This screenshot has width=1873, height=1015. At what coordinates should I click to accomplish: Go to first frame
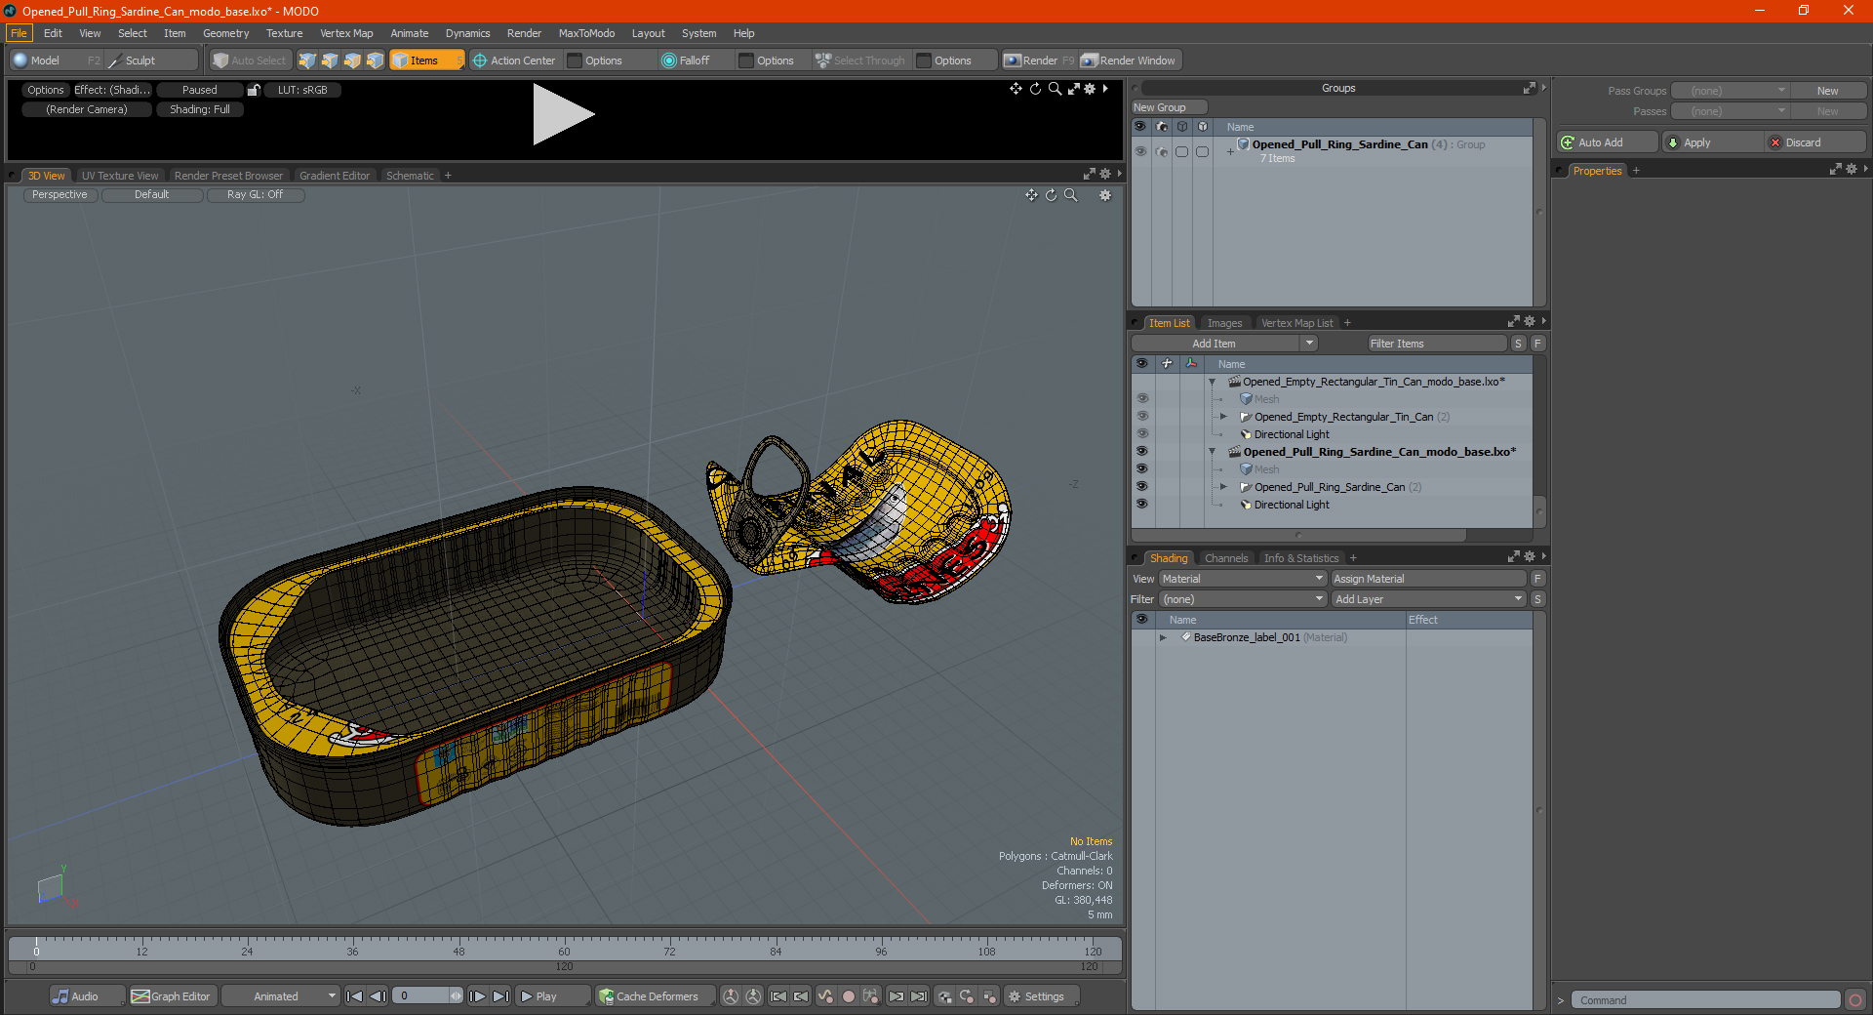(355, 996)
